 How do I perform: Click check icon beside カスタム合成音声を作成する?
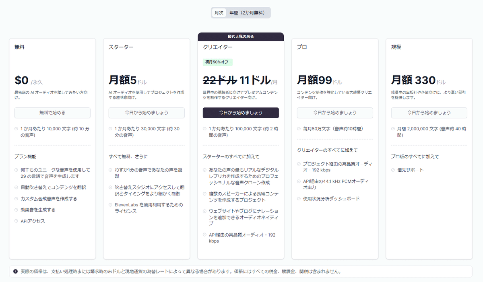17,199
